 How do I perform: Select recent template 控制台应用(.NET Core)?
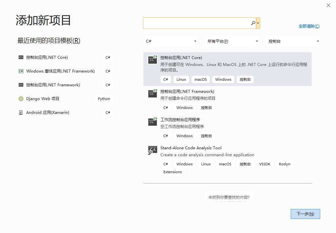coord(65,57)
